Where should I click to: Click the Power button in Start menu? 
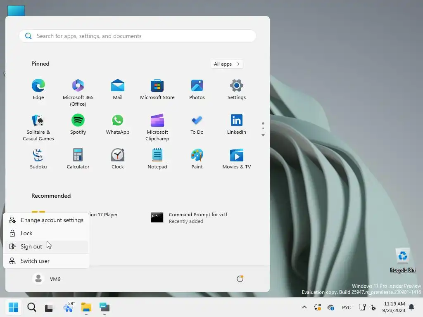pos(240,279)
